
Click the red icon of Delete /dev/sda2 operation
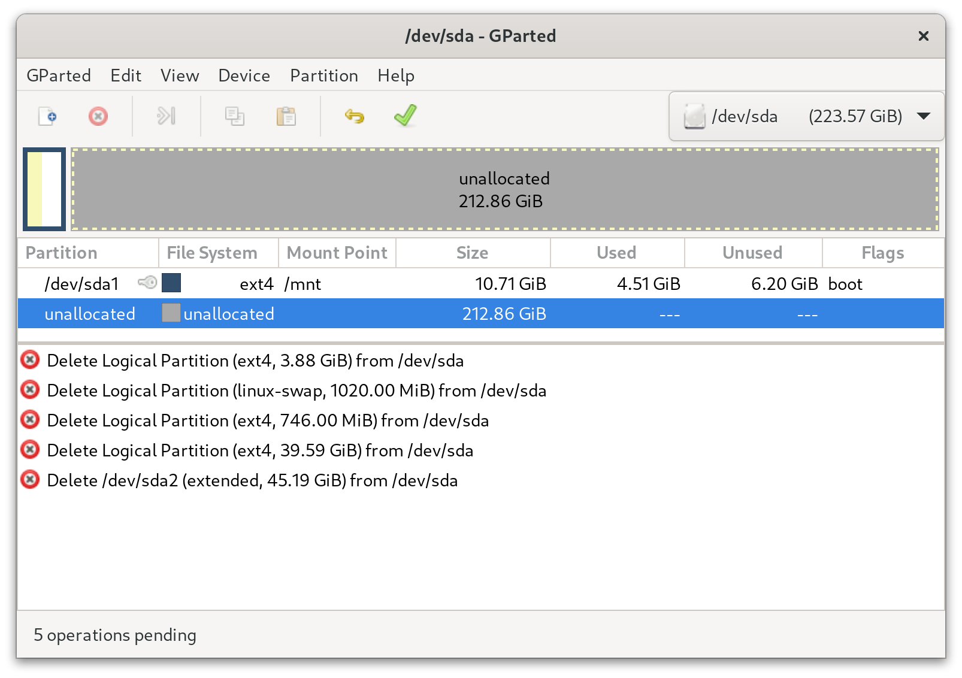pos(30,480)
